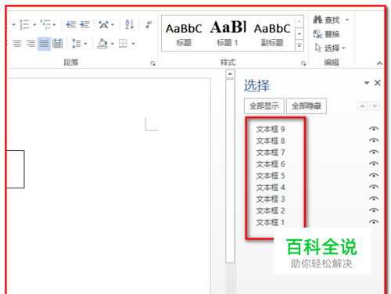Select 文本框 3 in list
The width and height of the screenshot is (391, 294).
tap(271, 199)
